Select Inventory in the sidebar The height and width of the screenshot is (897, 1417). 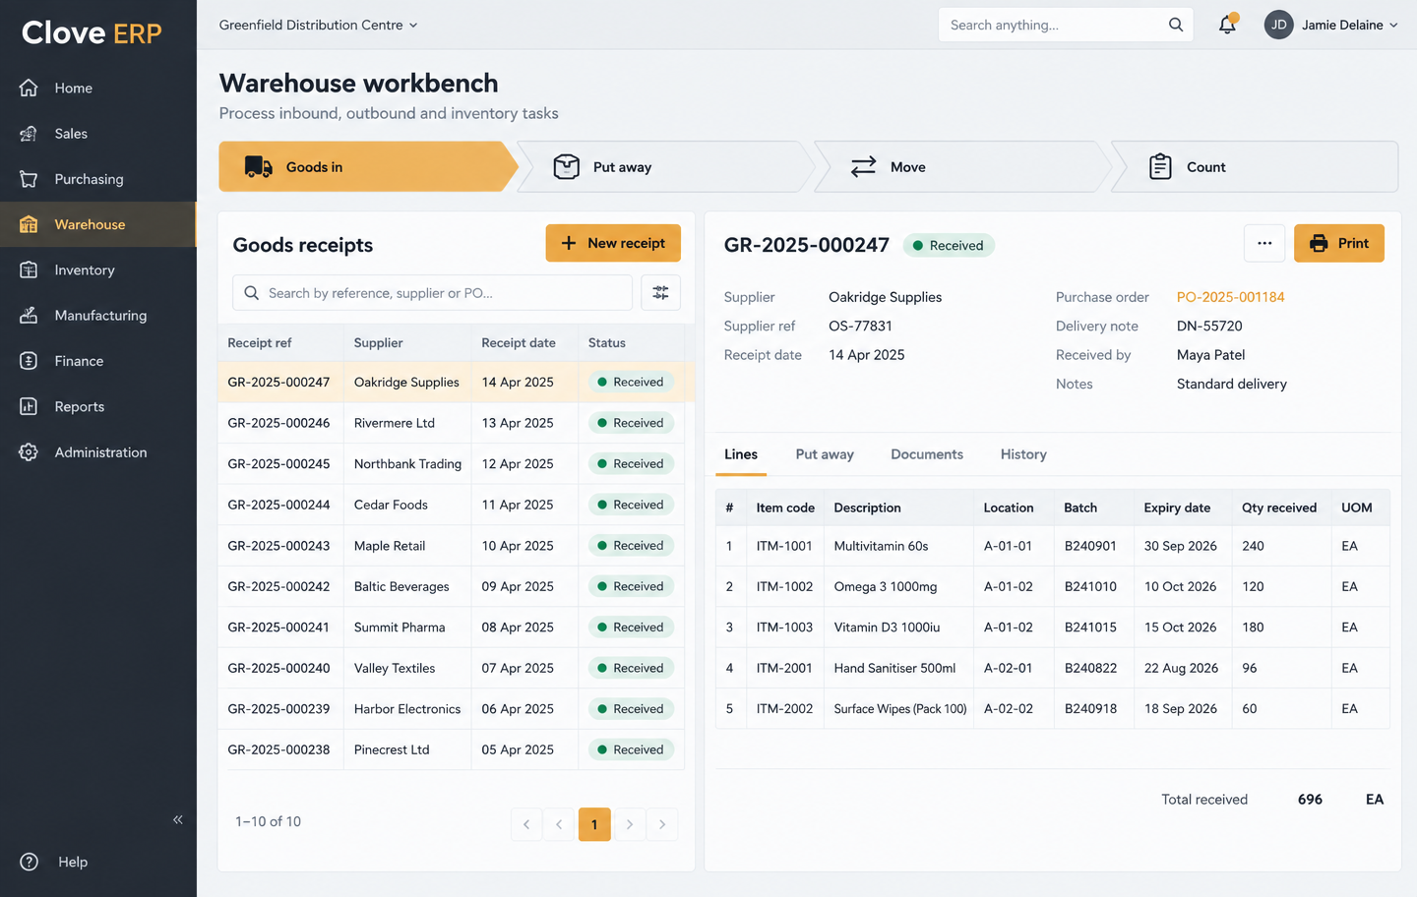click(98, 269)
